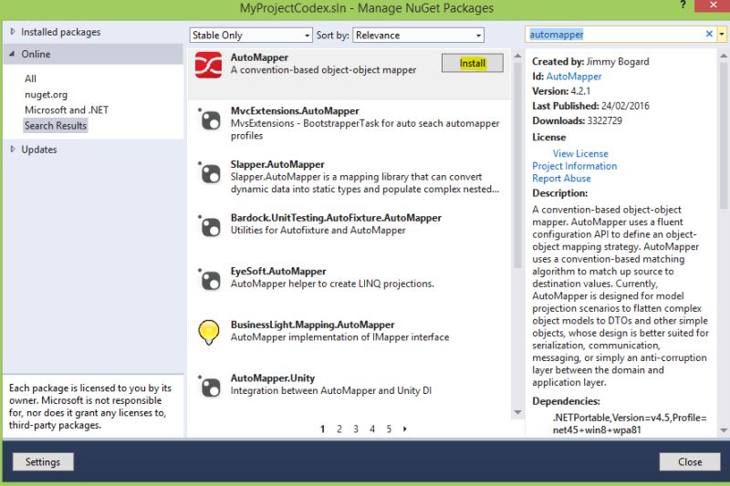Open the search box history dropdown arrow

[722, 35]
